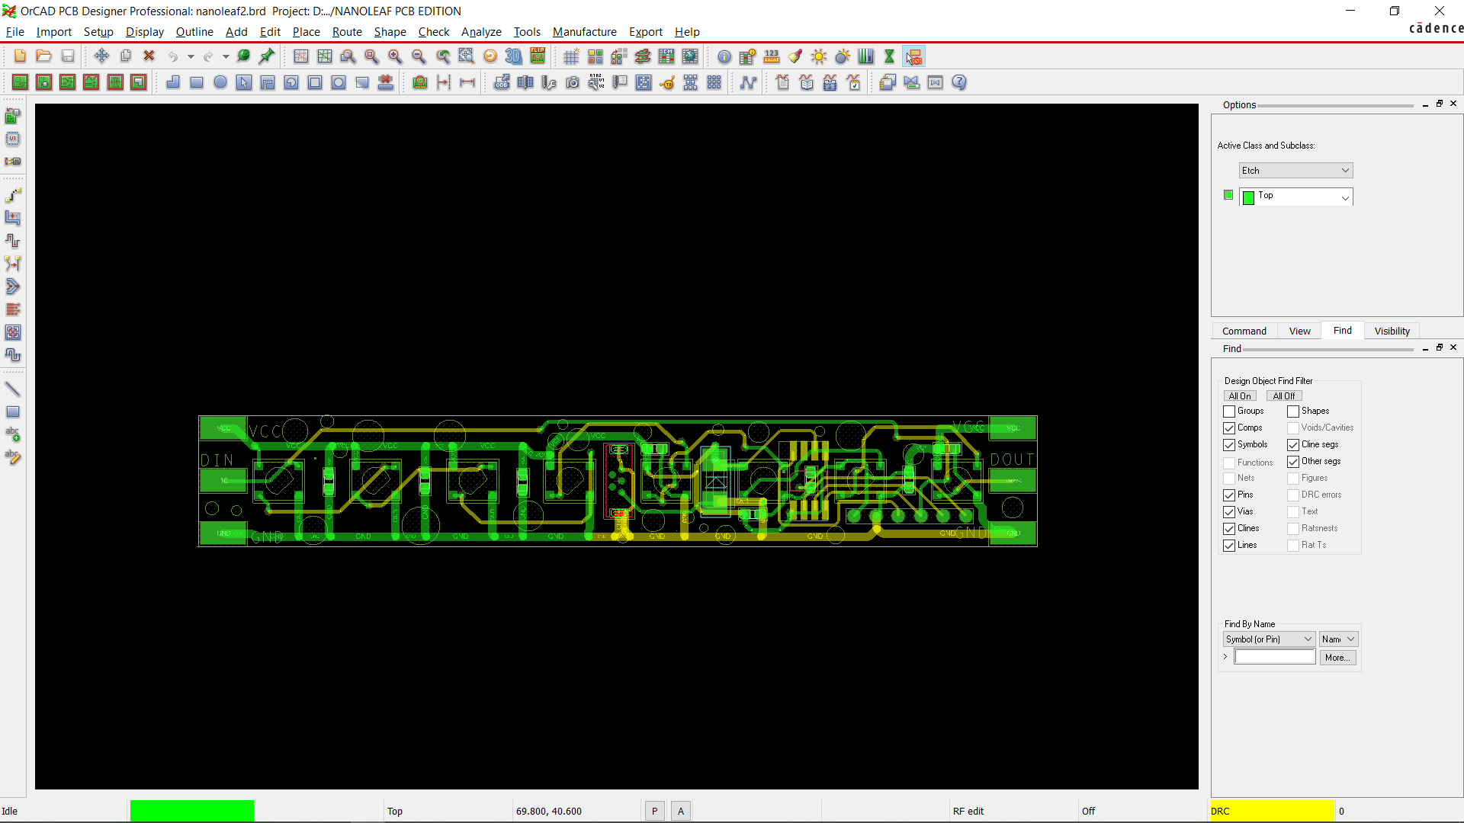Click the 3D canvas view icon
Viewport: 1464px width, 823px height.
[514, 56]
